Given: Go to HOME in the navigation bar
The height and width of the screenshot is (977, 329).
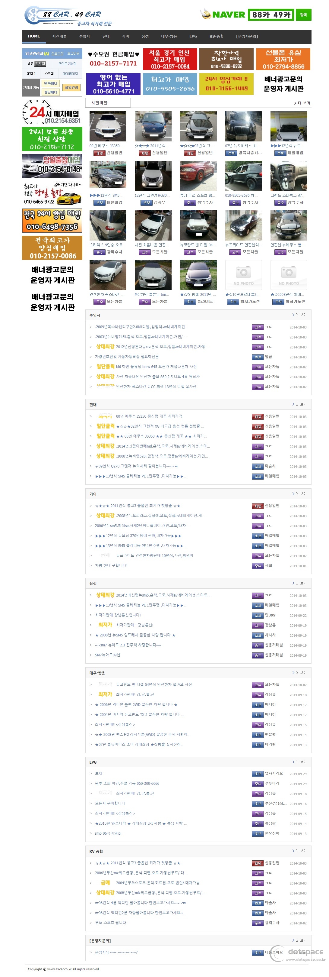Looking at the screenshot, I should (34, 36).
